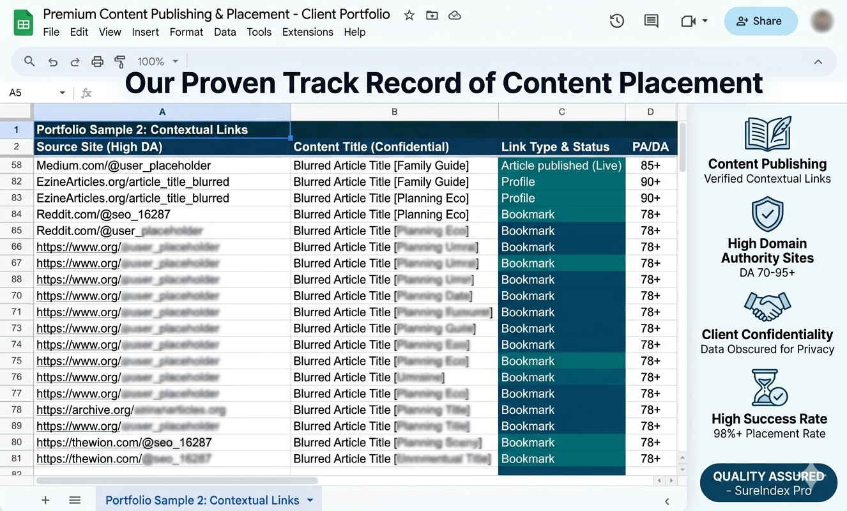This screenshot has height=511, width=847.
Task: Open search within the spreadsheet
Action: tap(29, 61)
